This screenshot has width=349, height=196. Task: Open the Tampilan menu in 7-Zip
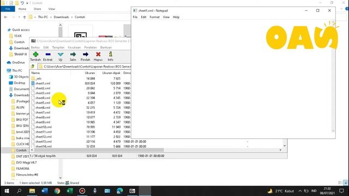point(58,47)
